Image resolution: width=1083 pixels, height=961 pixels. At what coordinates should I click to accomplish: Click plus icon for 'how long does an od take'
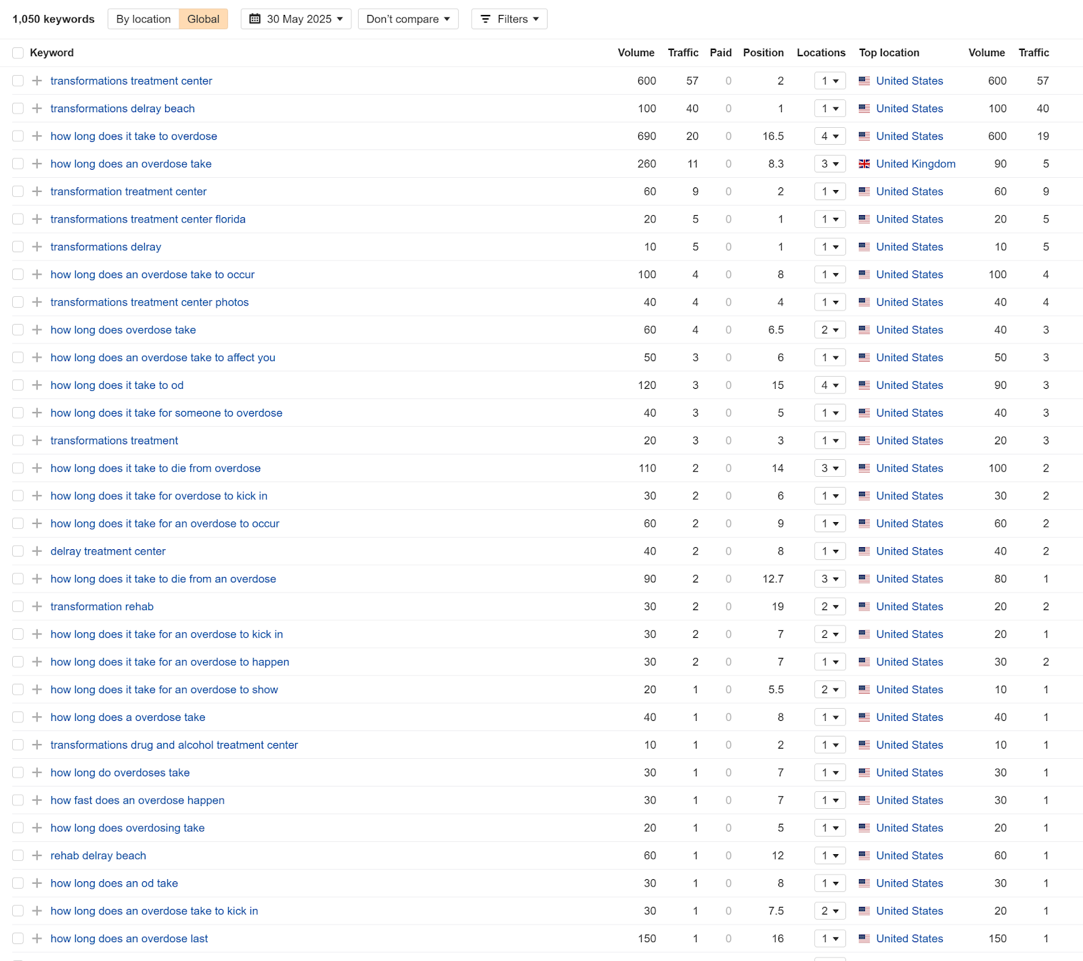tap(37, 884)
